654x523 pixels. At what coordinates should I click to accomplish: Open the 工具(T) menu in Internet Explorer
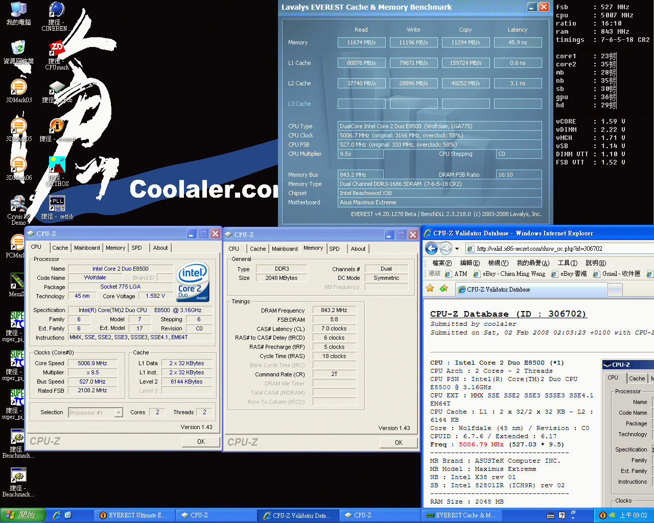pos(568,263)
